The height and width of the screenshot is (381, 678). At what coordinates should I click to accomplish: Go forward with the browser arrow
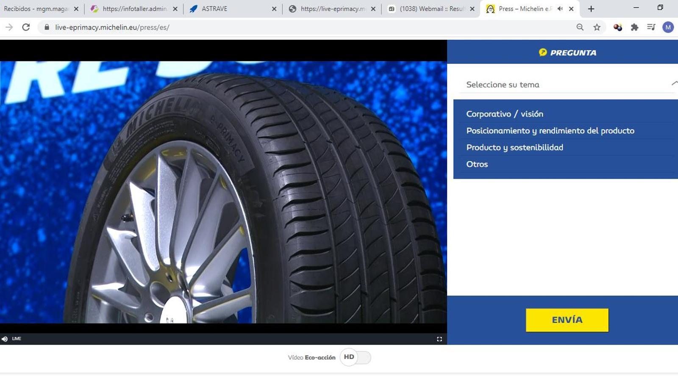click(x=9, y=27)
